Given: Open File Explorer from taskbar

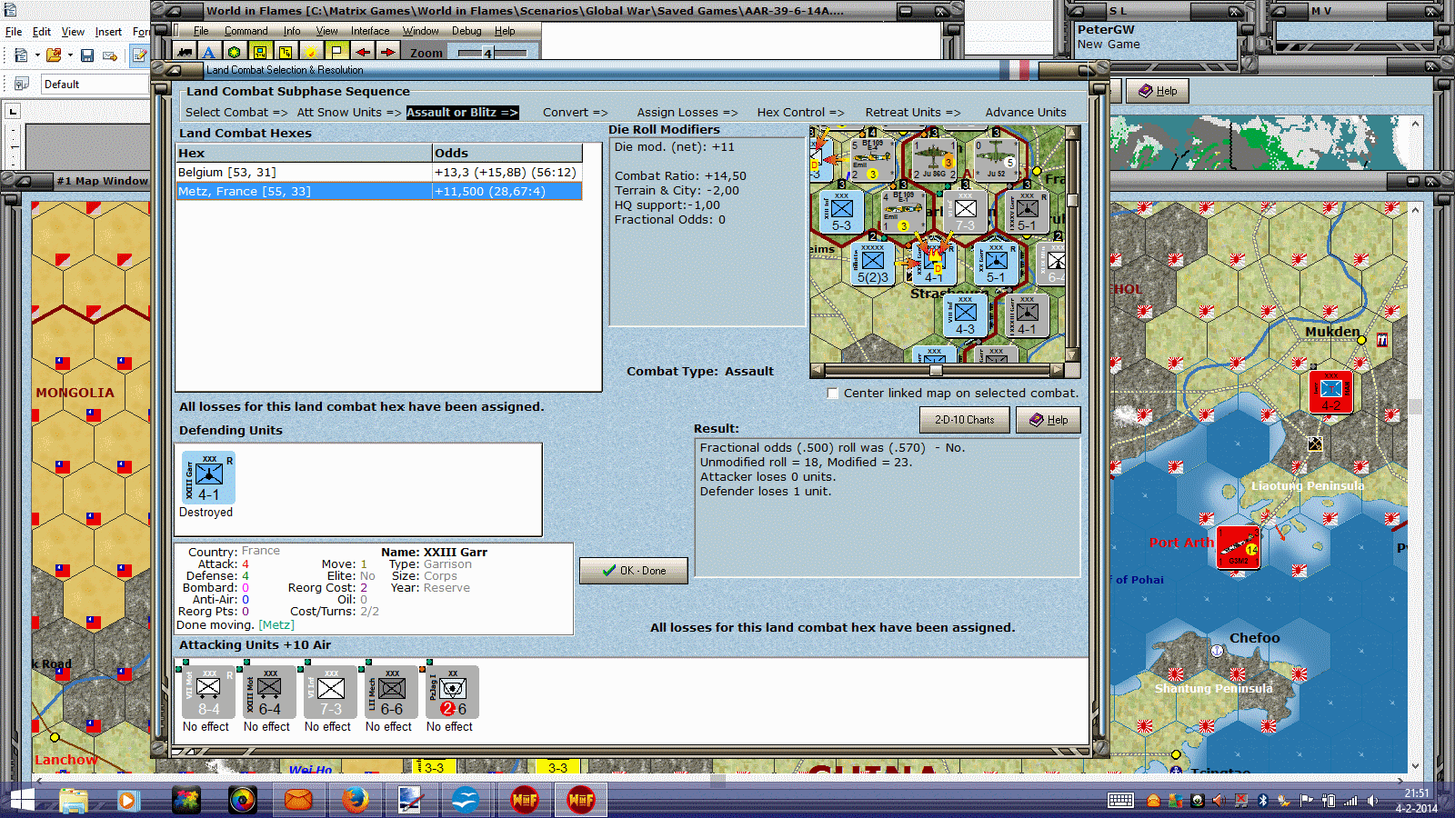Looking at the screenshot, I should [74, 800].
